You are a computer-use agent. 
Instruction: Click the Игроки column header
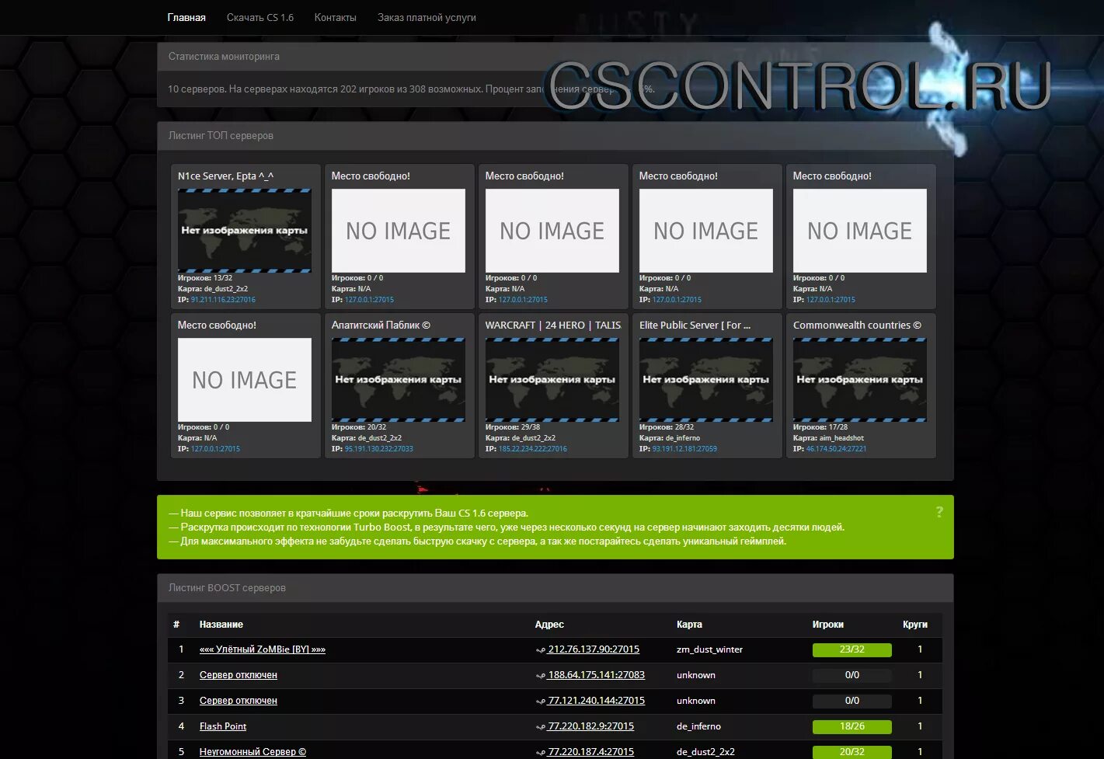tap(828, 625)
